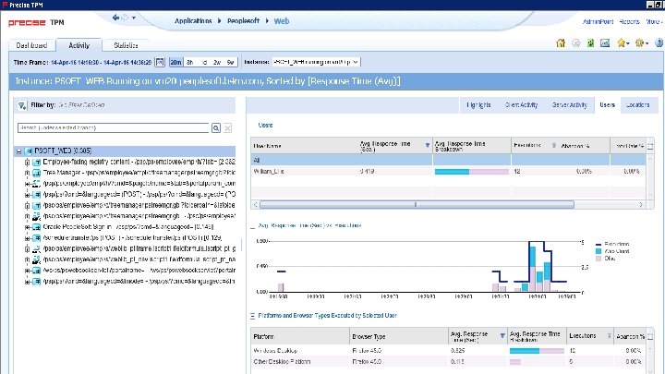Open the favorites star menu

tap(623, 42)
